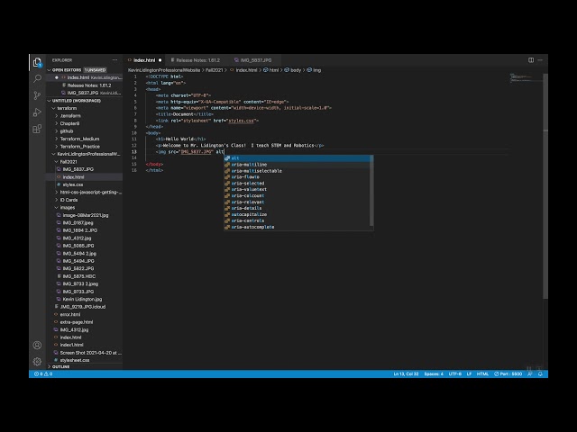Click the Port: 5500 Live Server status
This screenshot has width=577, height=432.
click(508, 374)
